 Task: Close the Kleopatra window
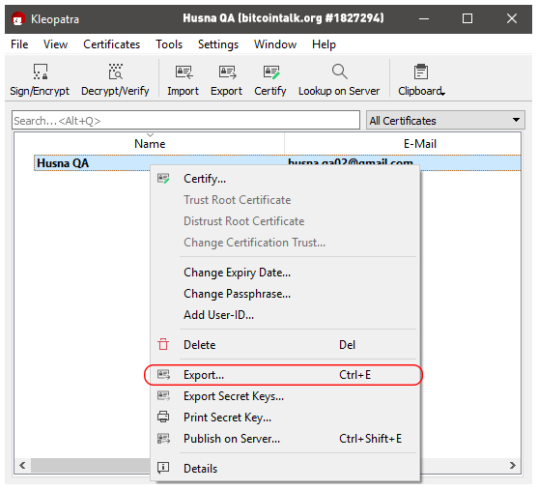[x=512, y=18]
